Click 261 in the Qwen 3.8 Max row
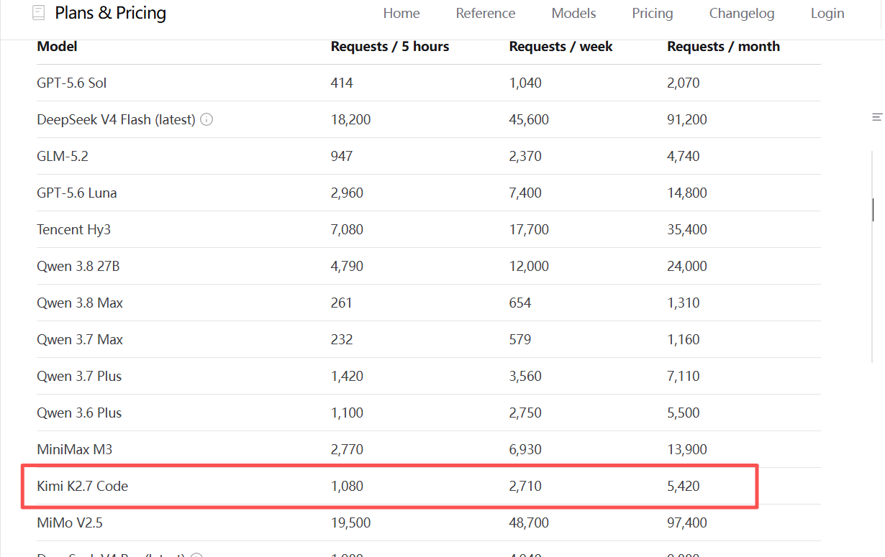Viewport: 885px width, 557px height. point(342,303)
